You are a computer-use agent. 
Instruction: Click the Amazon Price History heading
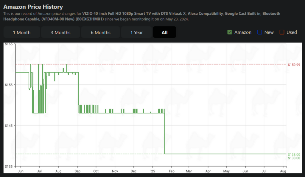[33, 7]
